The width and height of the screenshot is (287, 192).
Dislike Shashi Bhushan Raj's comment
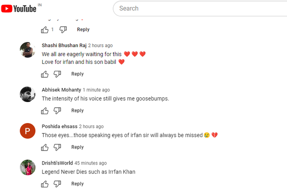(57, 74)
